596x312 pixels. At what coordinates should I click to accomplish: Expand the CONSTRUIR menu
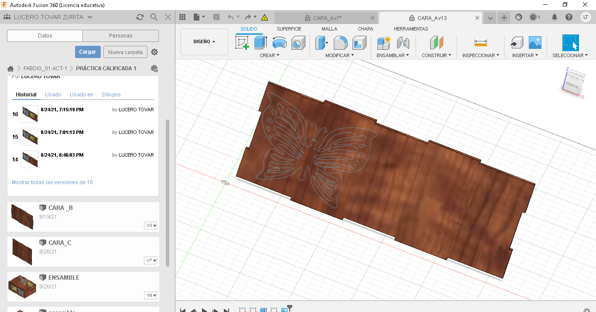click(436, 55)
